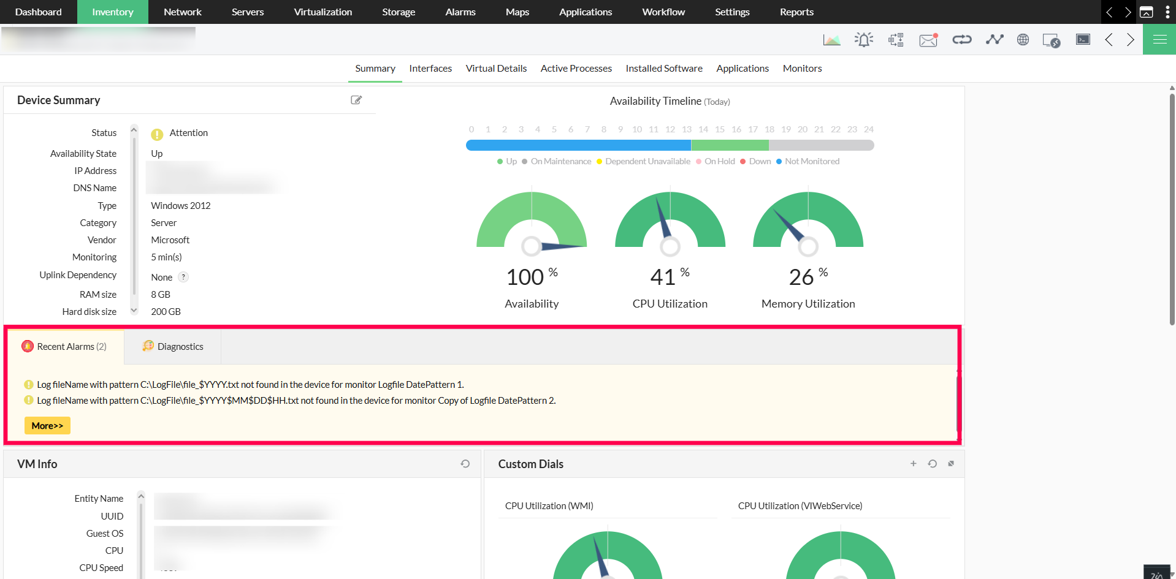Switch to the Active Processes tab

(576, 69)
